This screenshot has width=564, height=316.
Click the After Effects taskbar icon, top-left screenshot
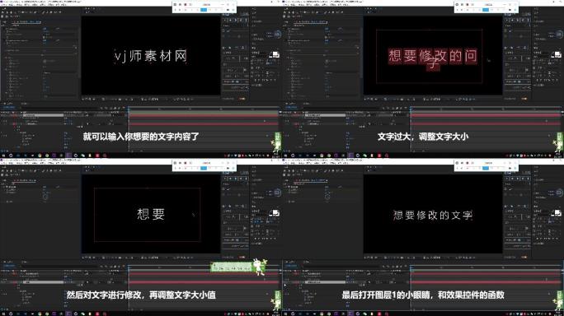click(68, 156)
